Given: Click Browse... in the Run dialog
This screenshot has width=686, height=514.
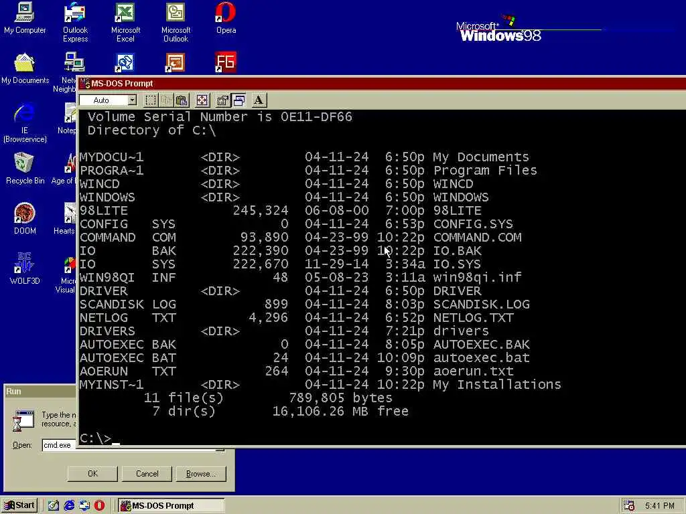Looking at the screenshot, I should pyautogui.click(x=201, y=473).
